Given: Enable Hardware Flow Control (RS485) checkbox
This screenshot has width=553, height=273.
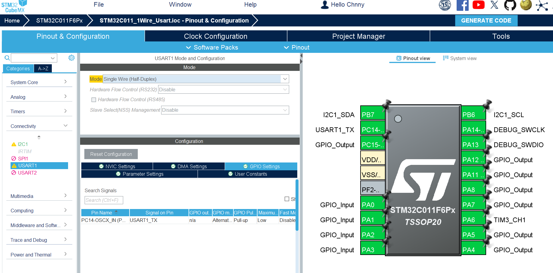Looking at the screenshot, I should coord(94,100).
